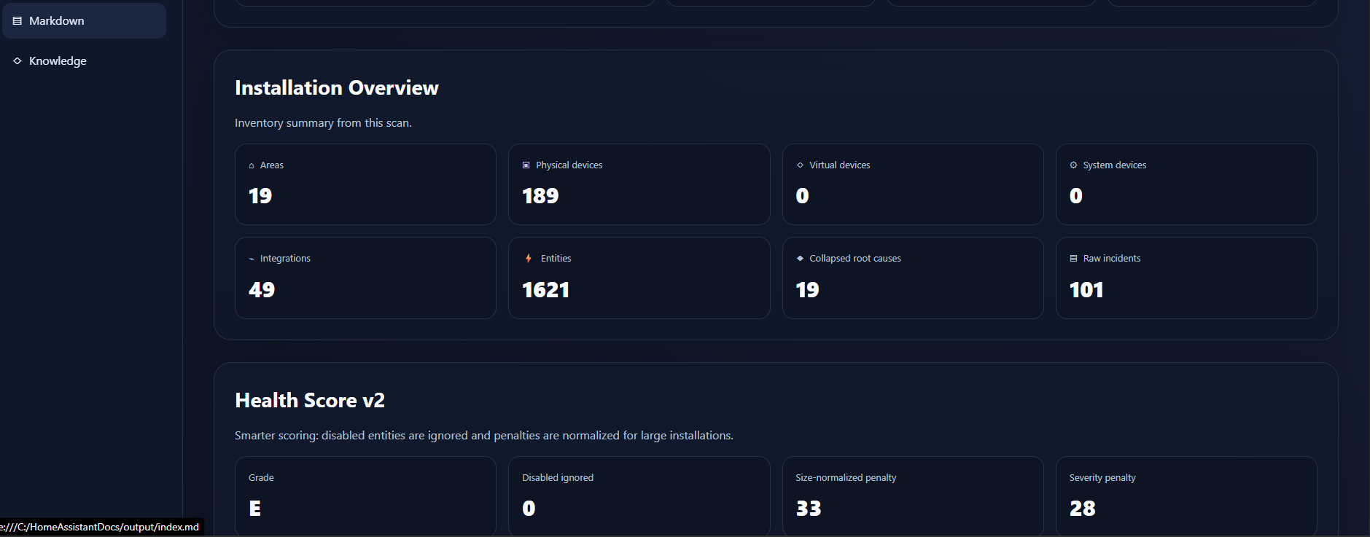Click the icon beside Collapsed root causes
1370x537 pixels.
coord(800,259)
